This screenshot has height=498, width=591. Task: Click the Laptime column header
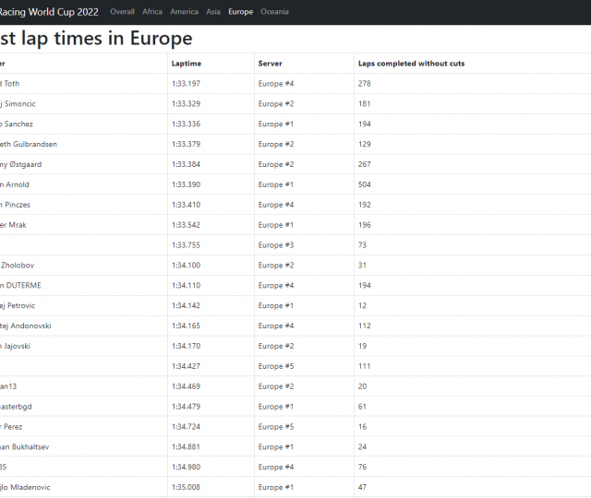(x=186, y=64)
